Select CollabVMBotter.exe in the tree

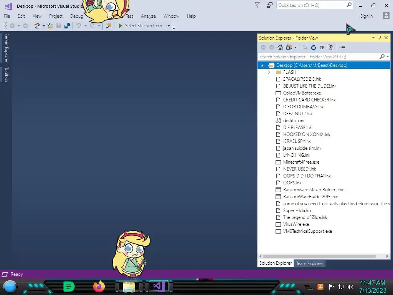302,93
